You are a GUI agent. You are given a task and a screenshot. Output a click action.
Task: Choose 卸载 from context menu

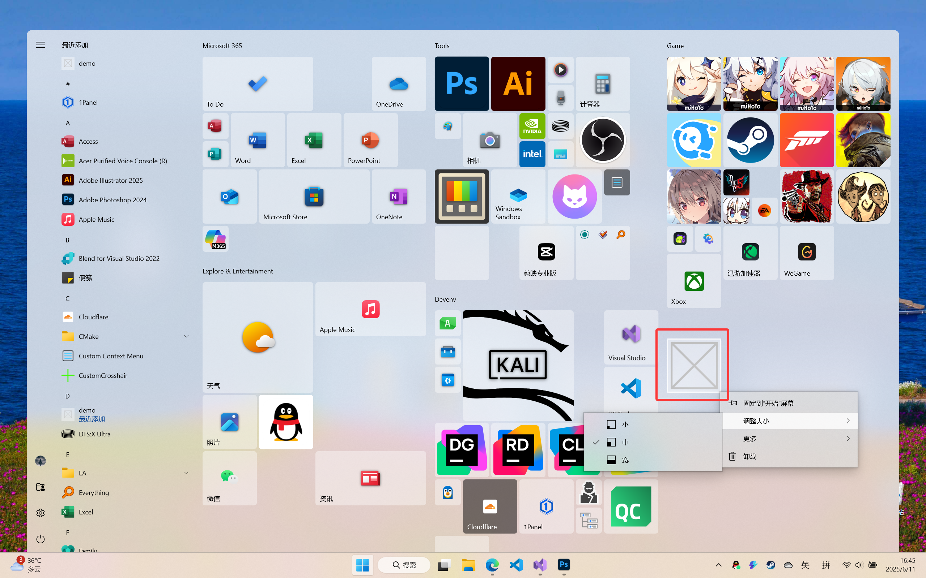[790, 456]
